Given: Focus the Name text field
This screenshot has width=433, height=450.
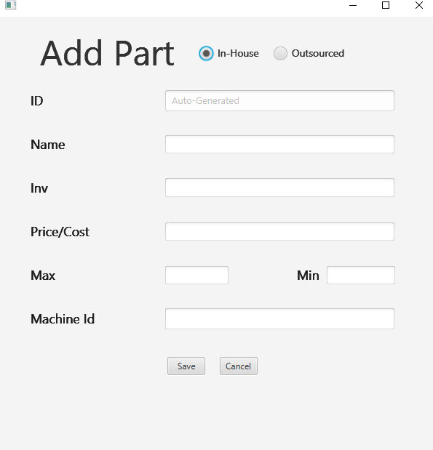Looking at the screenshot, I should pos(279,145).
